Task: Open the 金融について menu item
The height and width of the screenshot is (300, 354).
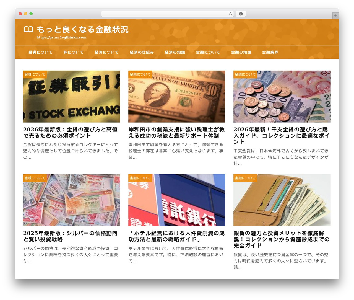Action: [x=208, y=52]
